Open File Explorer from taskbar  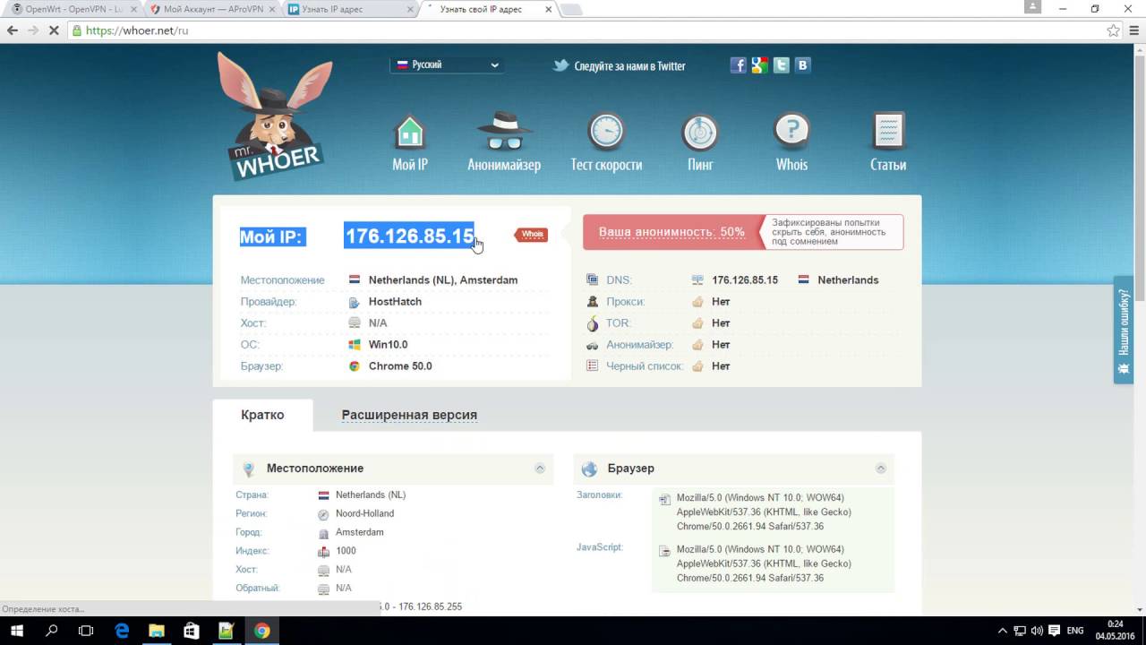[157, 631]
